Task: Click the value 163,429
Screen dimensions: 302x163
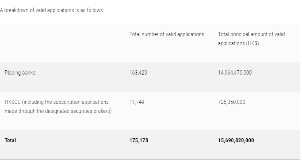Action: [x=138, y=73]
